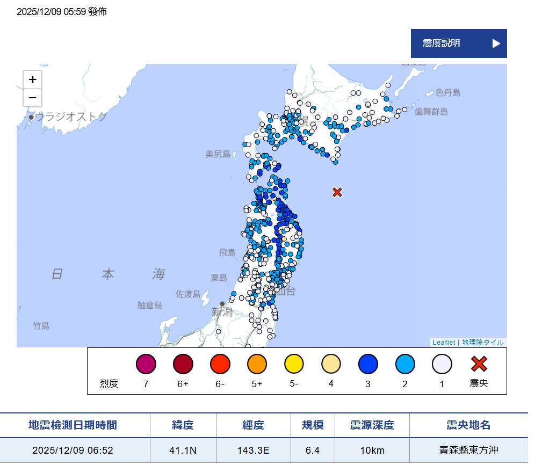Click the intensity 4 pale yellow swatch
This screenshot has height=465, width=542.
tap(331, 365)
